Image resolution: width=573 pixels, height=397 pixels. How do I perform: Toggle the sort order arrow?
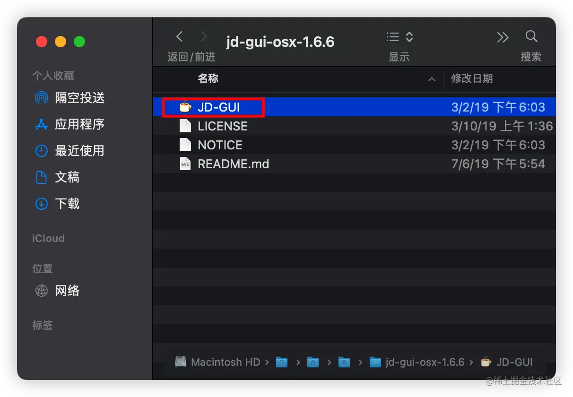pyautogui.click(x=432, y=79)
